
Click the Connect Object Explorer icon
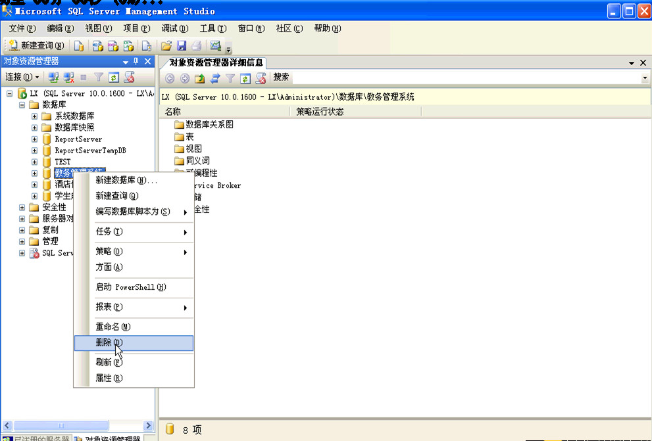53,78
